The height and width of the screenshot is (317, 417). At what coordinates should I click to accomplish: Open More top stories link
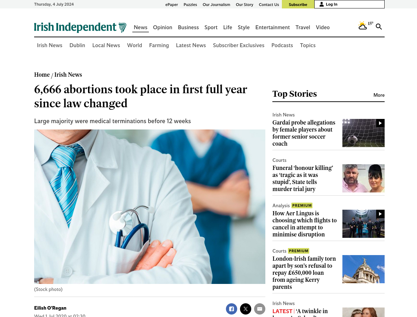(x=379, y=95)
